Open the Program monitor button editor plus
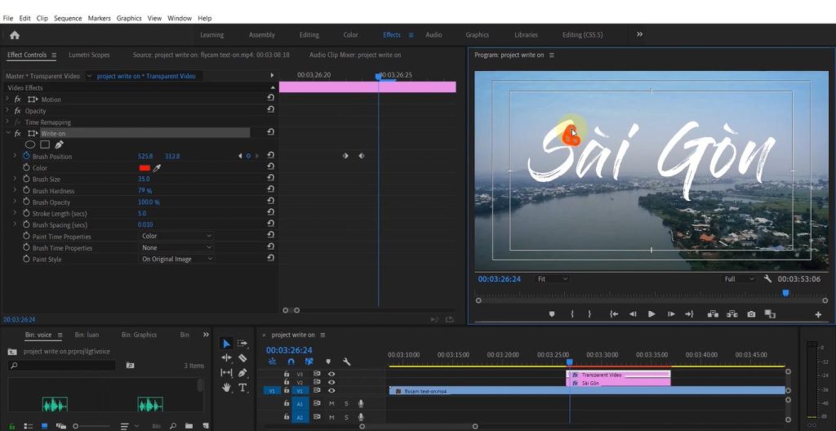This screenshot has width=836, height=431. click(818, 315)
